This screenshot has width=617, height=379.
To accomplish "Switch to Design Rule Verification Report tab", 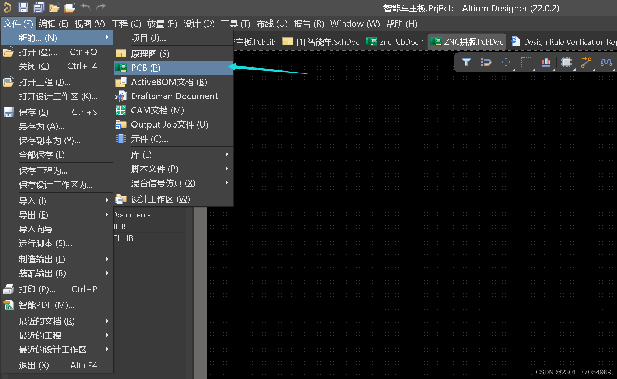I will [x=563, y=42].
